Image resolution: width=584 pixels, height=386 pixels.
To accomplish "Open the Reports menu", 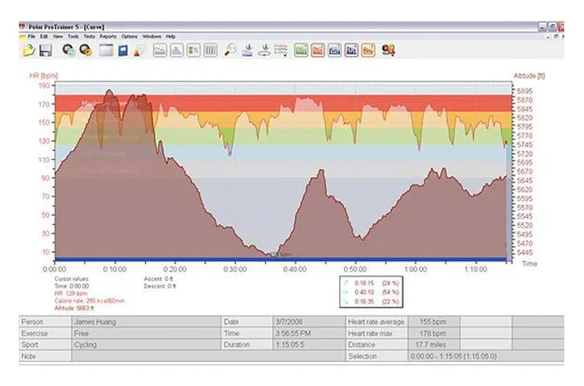I will pyautogui.click(x=108, y=37).
